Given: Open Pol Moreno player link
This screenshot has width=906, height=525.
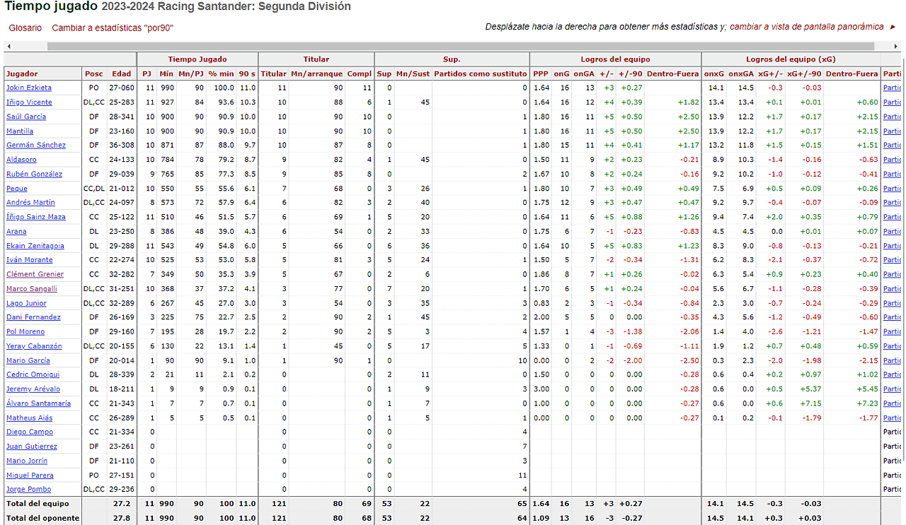Looking at the screenshot, I should point(25,331).
